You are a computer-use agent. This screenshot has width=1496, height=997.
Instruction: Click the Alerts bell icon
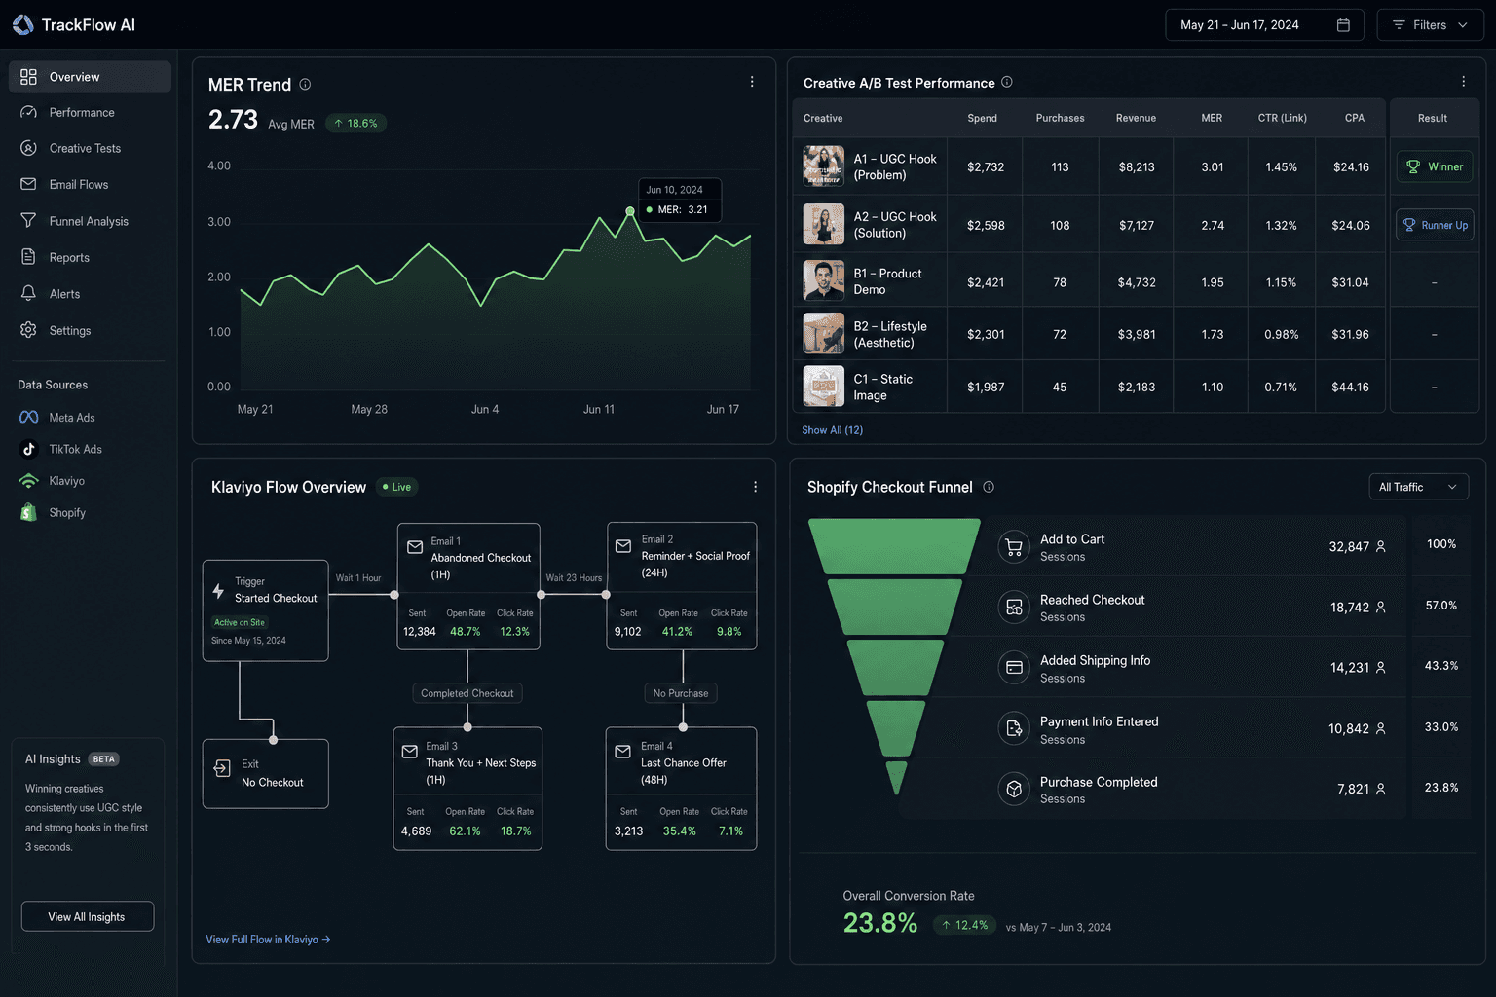(x=28, y=293)
